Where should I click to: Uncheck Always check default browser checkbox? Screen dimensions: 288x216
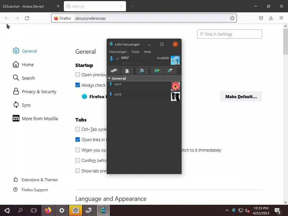click(78, 85)
